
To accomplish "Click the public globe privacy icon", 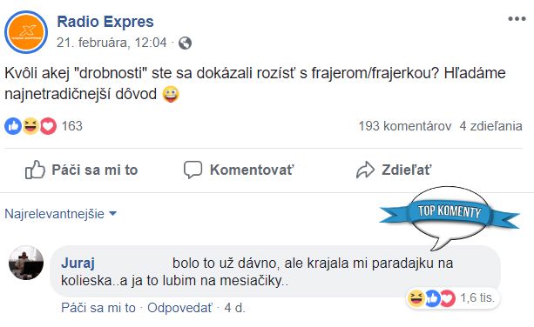I will coord(185,43).
